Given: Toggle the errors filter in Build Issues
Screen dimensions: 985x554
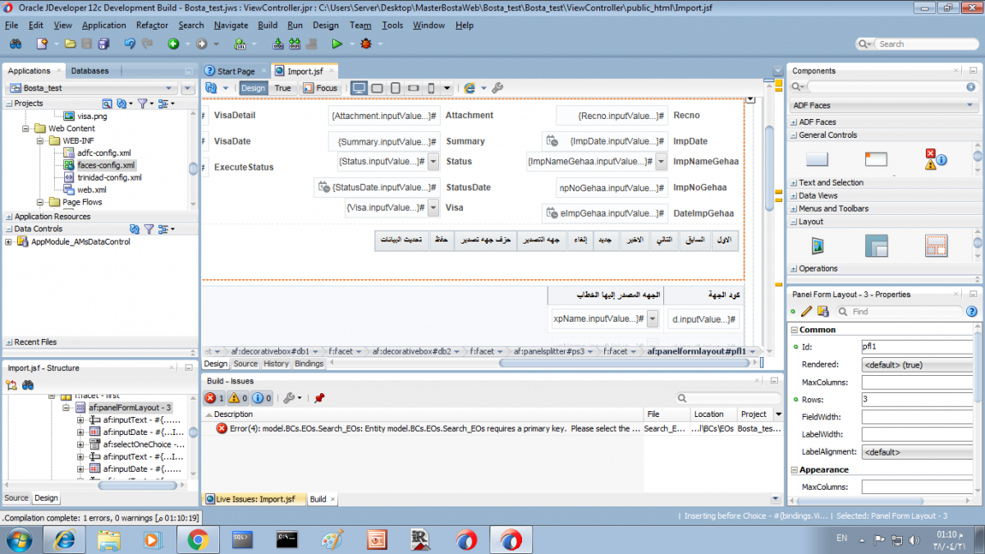Looking at the screenshot, I should 213,398.
